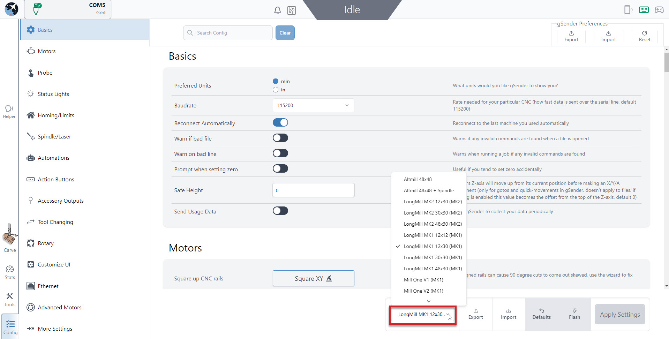This screenshot has height=339, width=669.
Task: Open the Stats page
Action: 10,272
